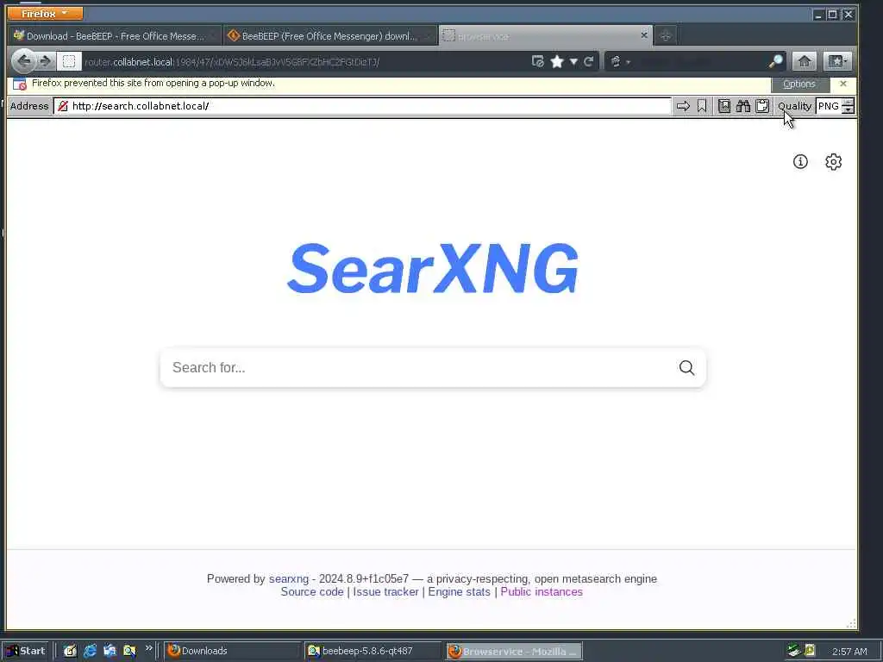Open the searxng link in footer

(x=288, y=578)
